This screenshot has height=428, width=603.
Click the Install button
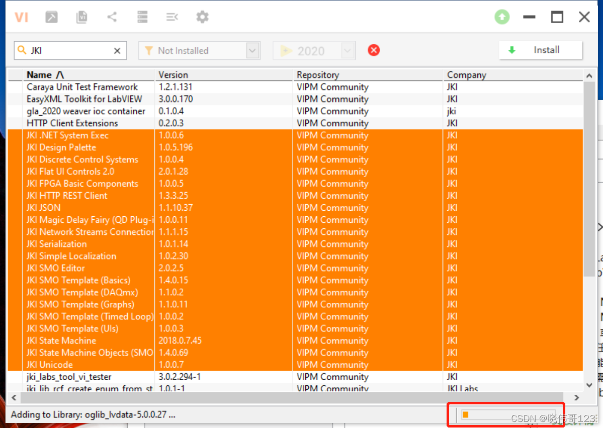pyautogui.click(x=541, y=50)
